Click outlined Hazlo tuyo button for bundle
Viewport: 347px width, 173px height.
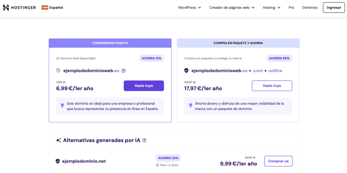(x=272, y=86)
